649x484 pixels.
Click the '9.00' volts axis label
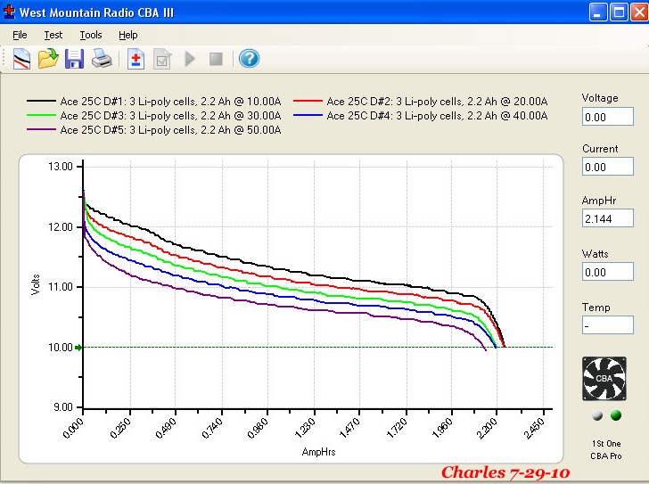(x=63, y=407)
